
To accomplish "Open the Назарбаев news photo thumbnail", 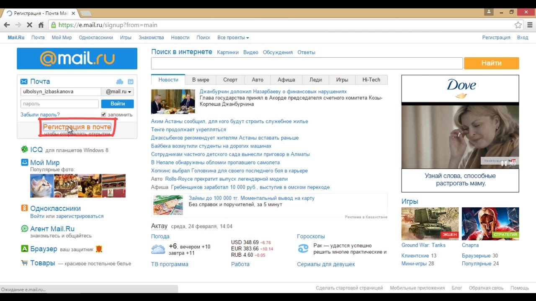I will point(173,102).
